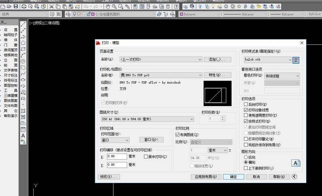Screen dimensions: 322x196
Task: Toggle 打印对象线宽 checkbox
Action: tap(246, 110)
